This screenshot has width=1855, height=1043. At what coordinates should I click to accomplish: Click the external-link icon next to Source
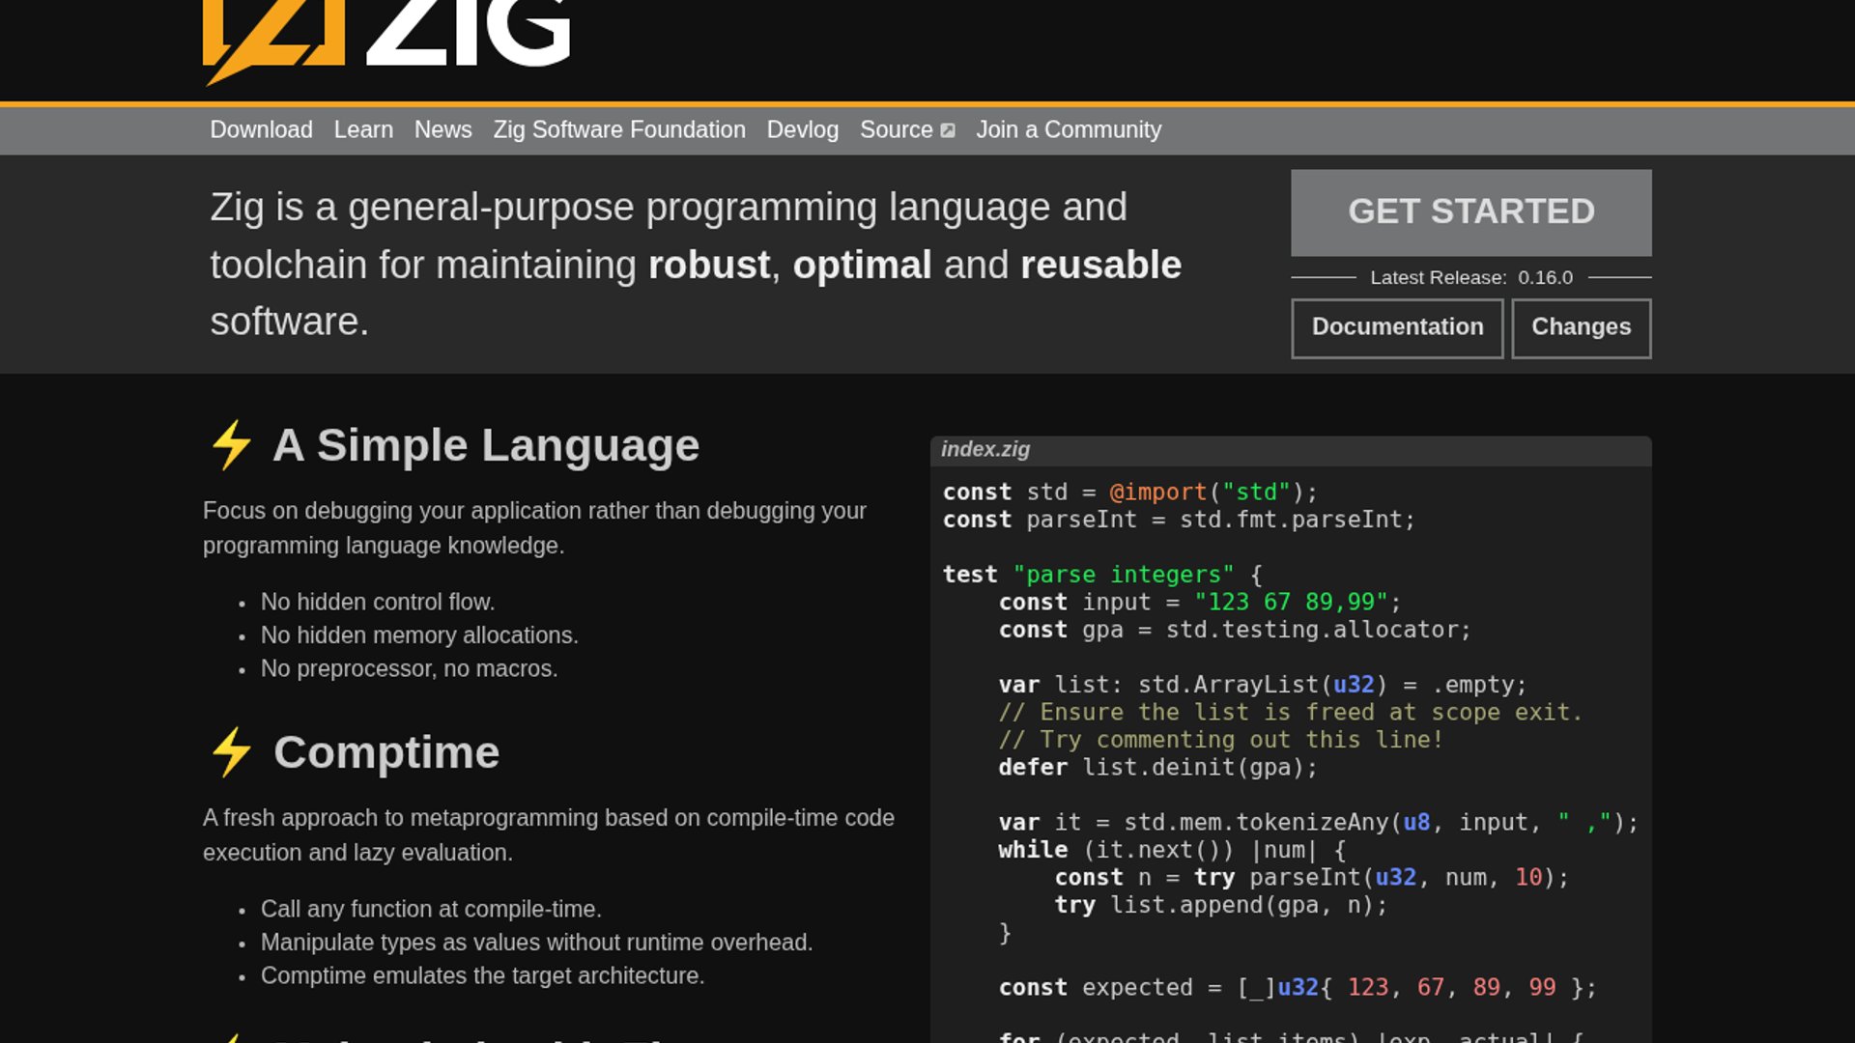click(x=949, y=129)
